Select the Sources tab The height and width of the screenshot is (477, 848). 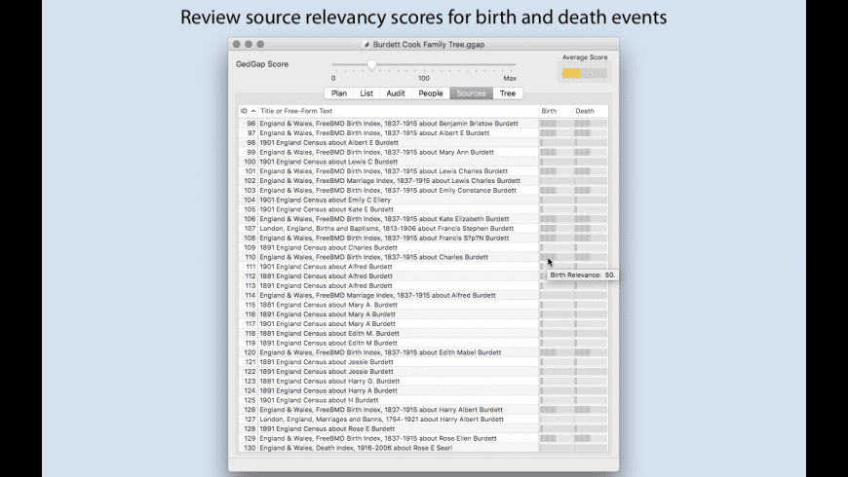click(x=471, y=93)
